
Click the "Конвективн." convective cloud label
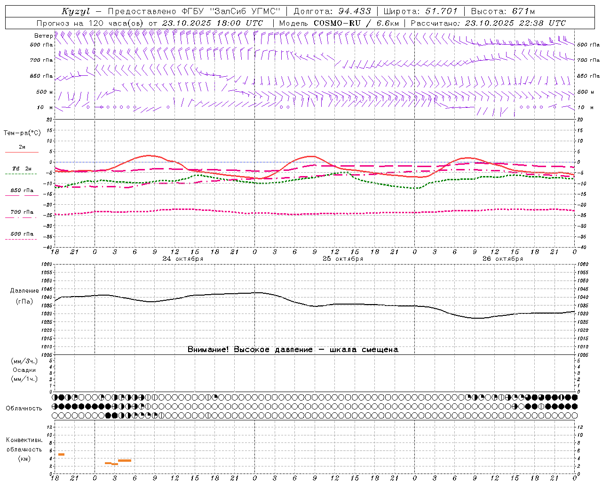[24, 440]
